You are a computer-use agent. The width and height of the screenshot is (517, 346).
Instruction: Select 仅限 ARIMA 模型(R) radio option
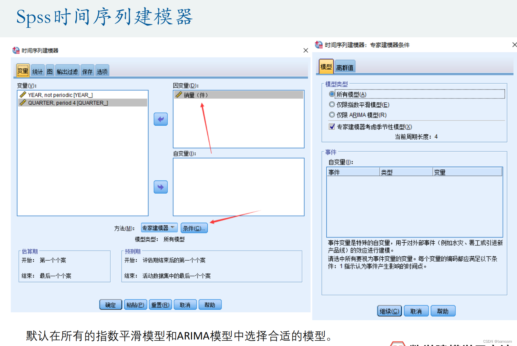coord(332,115)
